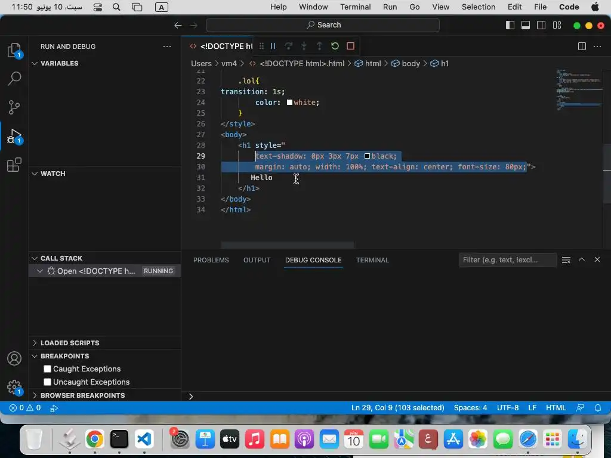
Task: Open the <!DOCTYPE html> editor tab
Action: [221, 47]
